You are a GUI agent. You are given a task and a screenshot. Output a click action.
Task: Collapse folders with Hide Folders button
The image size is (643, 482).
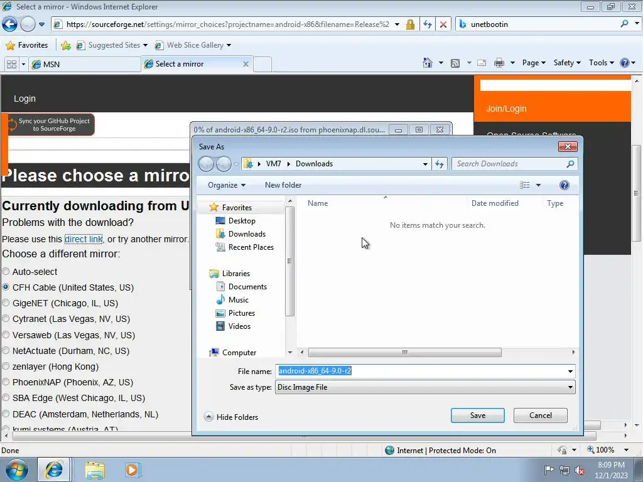(231, 417)
